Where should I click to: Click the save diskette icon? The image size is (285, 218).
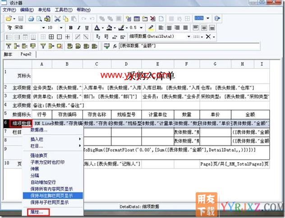pyautogui.click(x=21, y=18)
